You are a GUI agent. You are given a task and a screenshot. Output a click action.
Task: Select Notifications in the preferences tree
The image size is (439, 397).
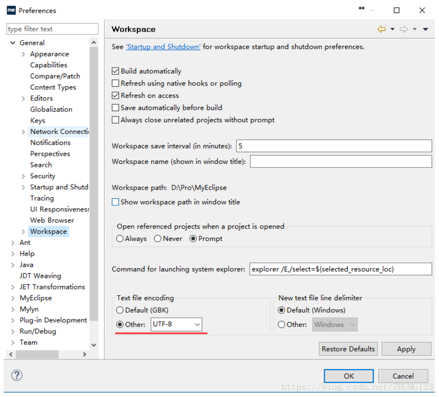[x=50, y=142]
